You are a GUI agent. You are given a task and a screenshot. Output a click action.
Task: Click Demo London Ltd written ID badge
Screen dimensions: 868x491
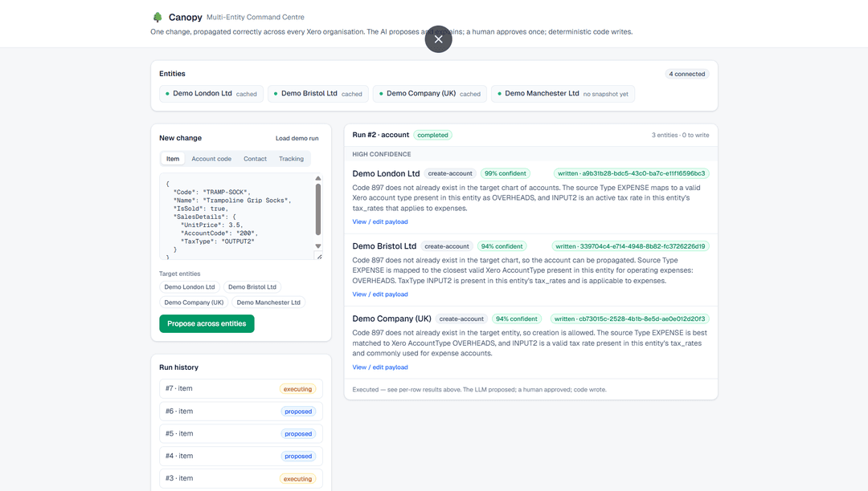pyautogui.click(x=632, y=173)
